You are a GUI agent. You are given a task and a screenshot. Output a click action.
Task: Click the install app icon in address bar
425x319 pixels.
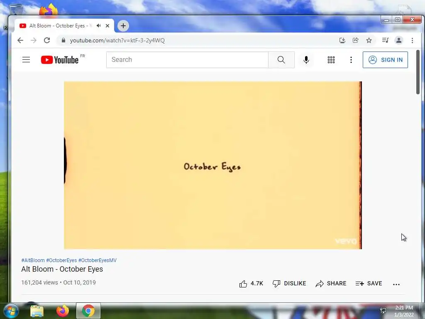tap(342, 40)
